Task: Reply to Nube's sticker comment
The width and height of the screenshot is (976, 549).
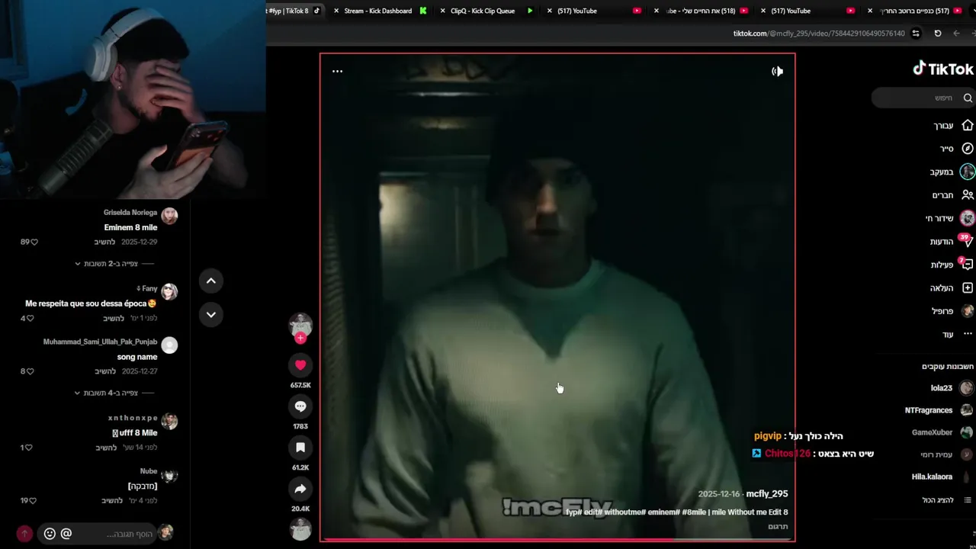Action: pyautogui.click(x=112, y=500)
